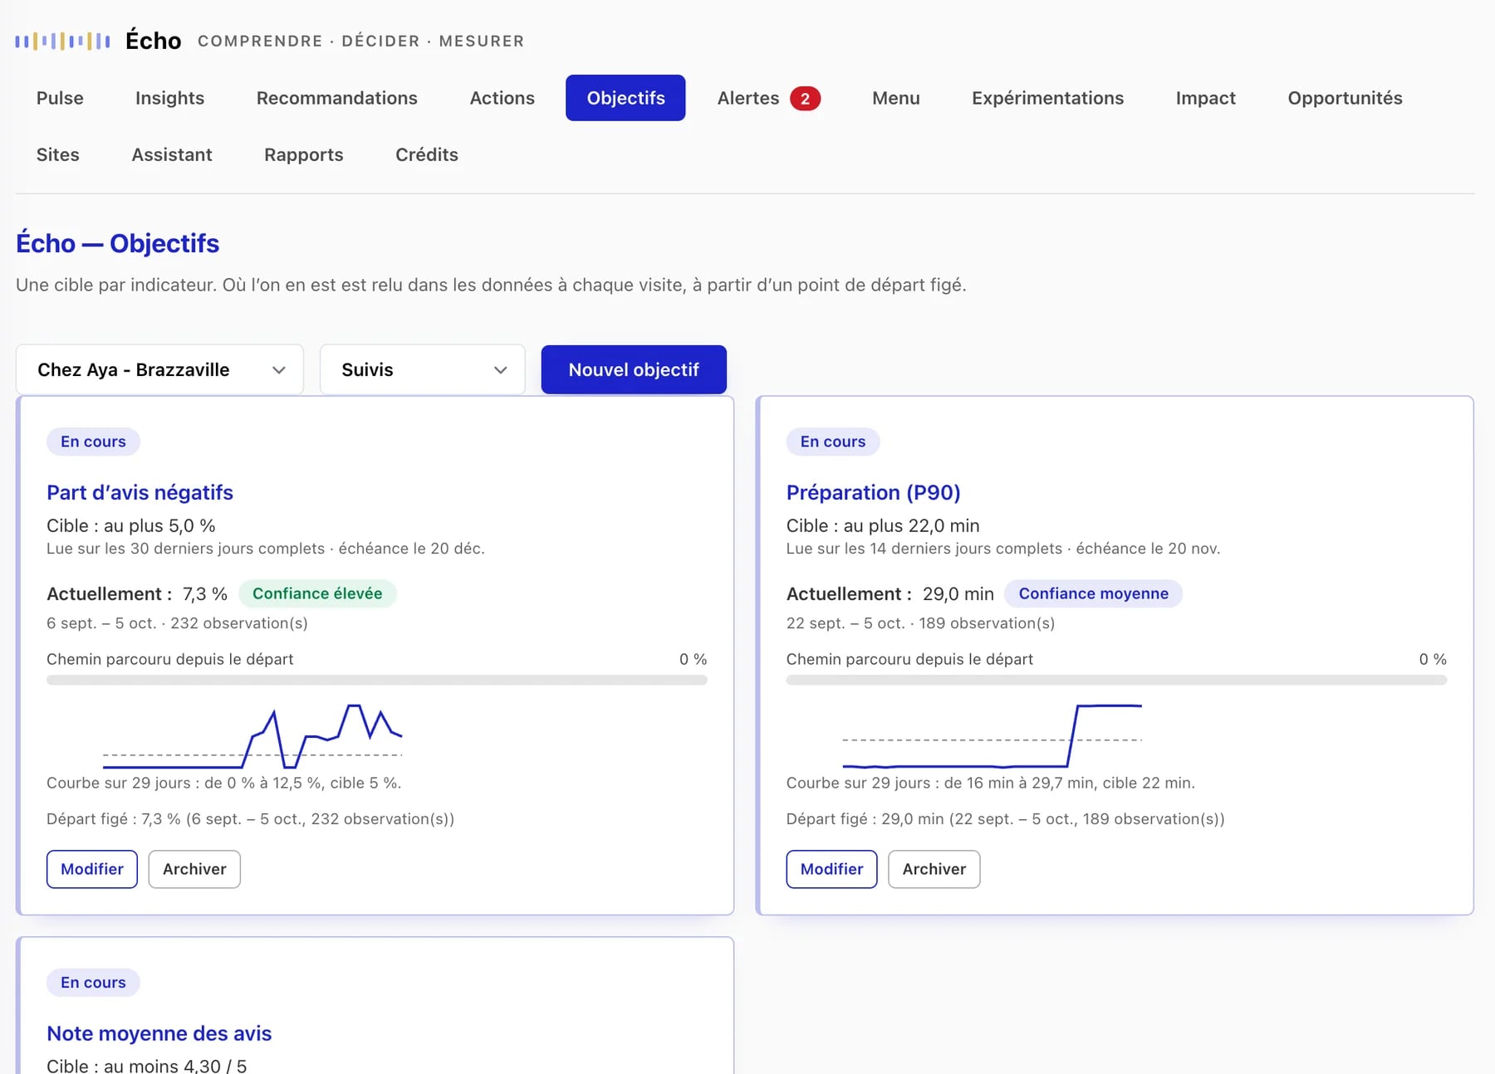Click the progress bar on Part d'avis négatifs
The height and width of the screenshot is (1074, 1495).
(x=376, y=680)
